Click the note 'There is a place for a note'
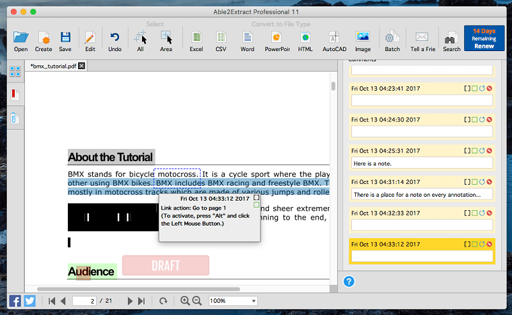The image size is (512, 315). 422,195
